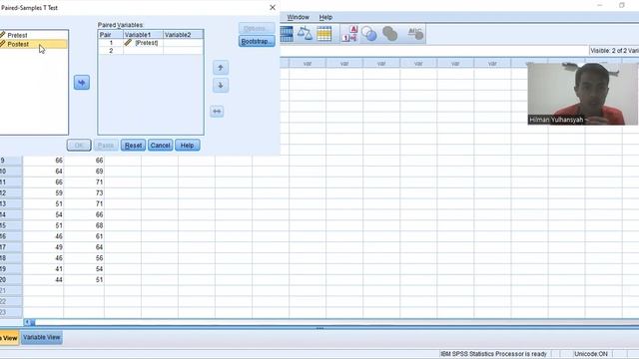Viewport: 639px width, 359px height.
Task: Click the Bootstrap button
Action: [x=257, y=41]
